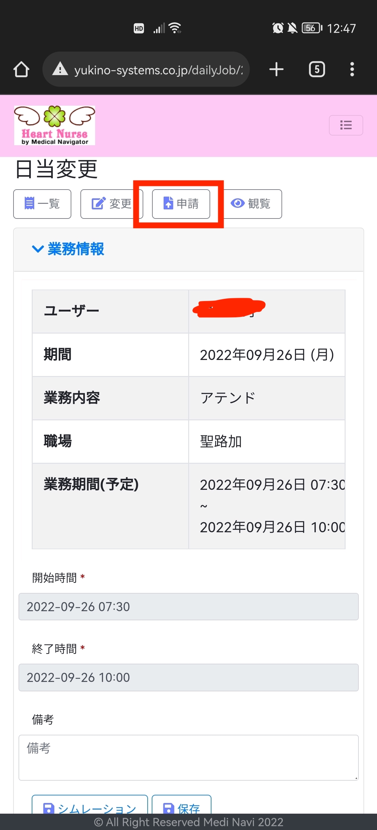Open a new browser tab
377x830 pixels.
[x=276, y=69]
